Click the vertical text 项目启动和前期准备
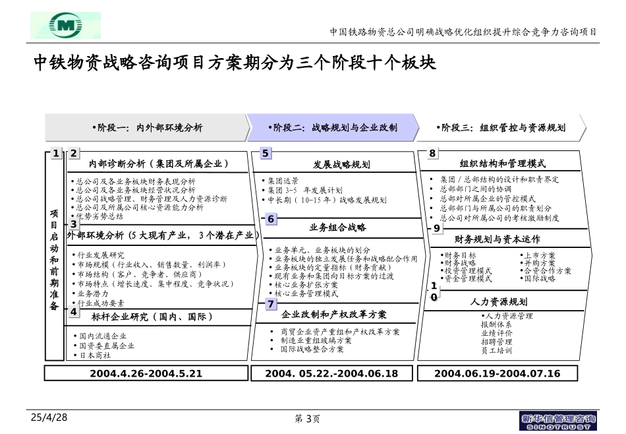Screen dimensions: 626x434 coord(54,260)
